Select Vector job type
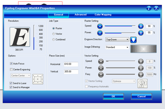This screenshot has height=109, width=165. pos(54,34)
